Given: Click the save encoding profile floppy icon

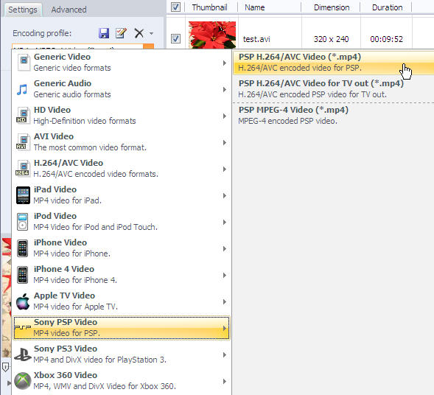Looking at the screenshot, I should pos(104,33).
